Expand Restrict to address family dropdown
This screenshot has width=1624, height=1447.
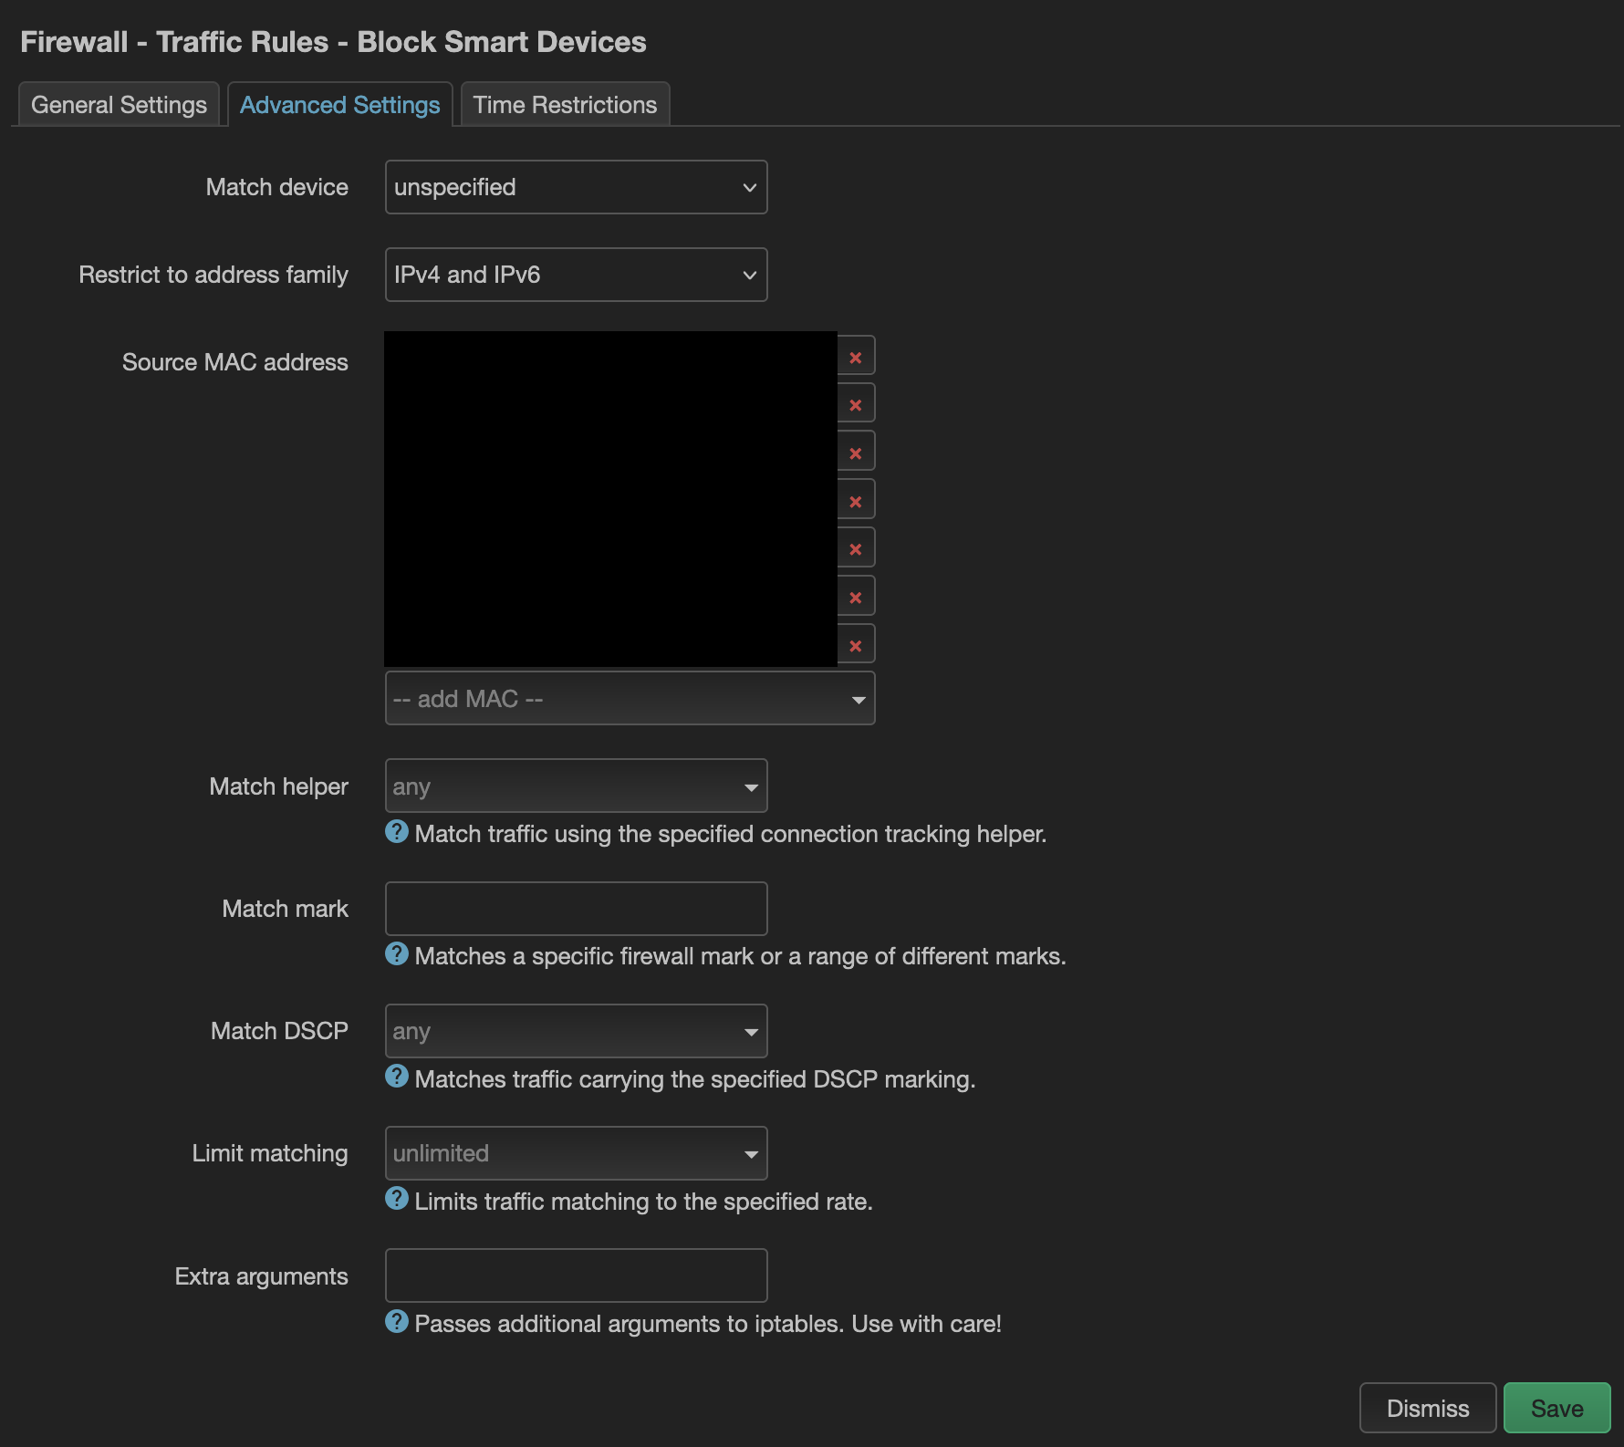576,275
